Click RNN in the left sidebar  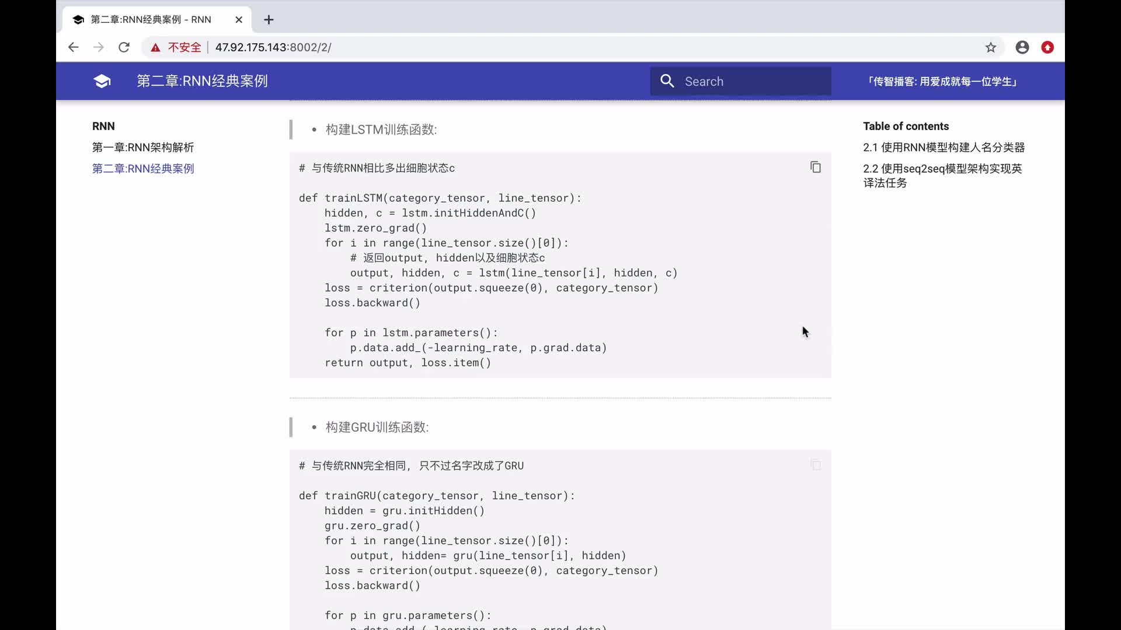(103, 126)
